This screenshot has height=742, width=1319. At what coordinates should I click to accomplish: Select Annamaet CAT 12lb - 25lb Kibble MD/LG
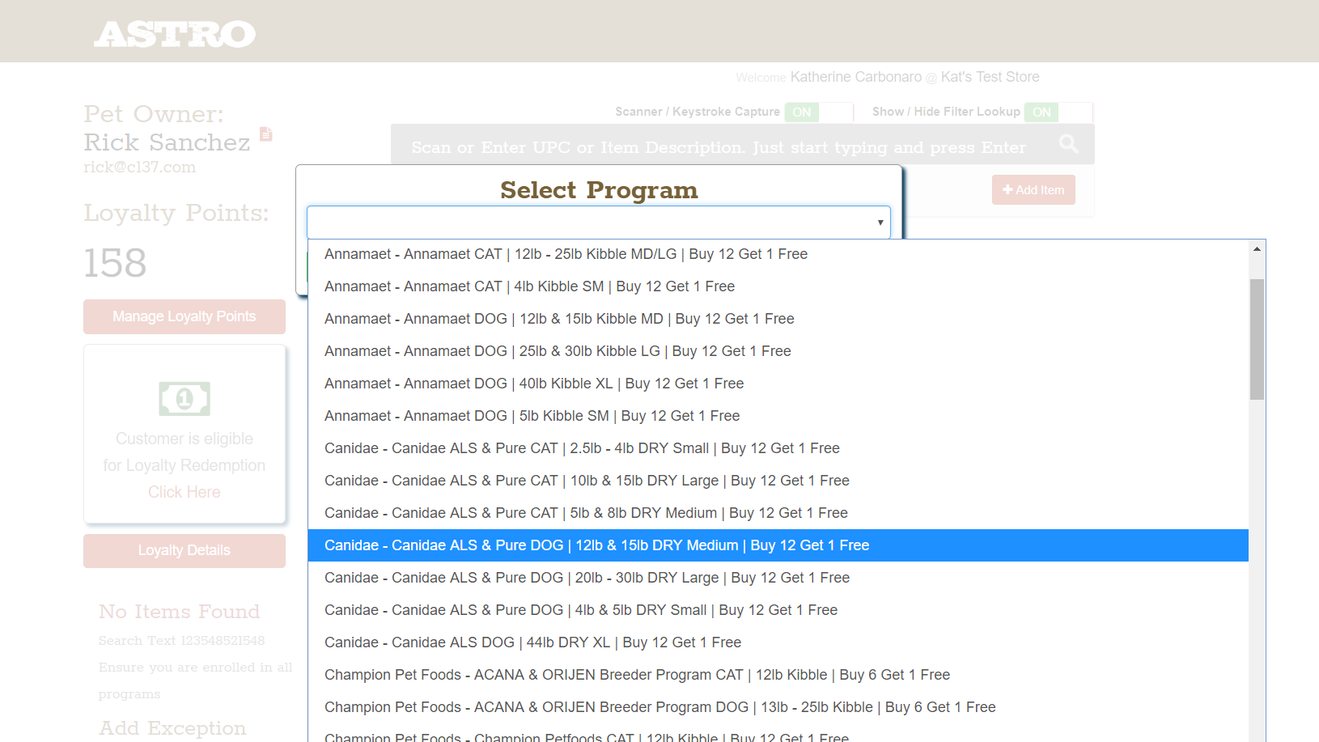[778, 254]
